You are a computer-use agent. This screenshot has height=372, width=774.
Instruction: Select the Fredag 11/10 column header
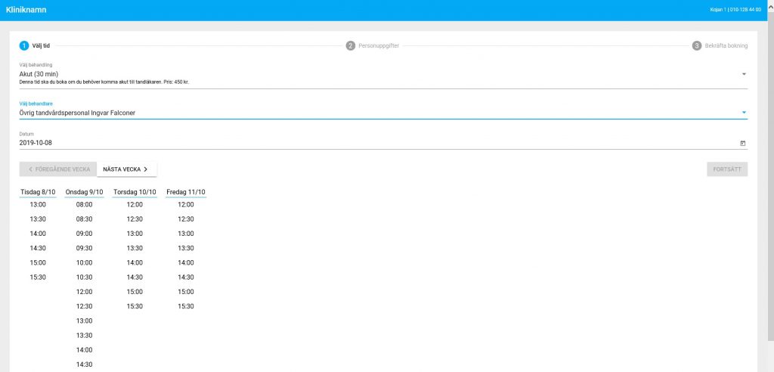coord(186,192)
